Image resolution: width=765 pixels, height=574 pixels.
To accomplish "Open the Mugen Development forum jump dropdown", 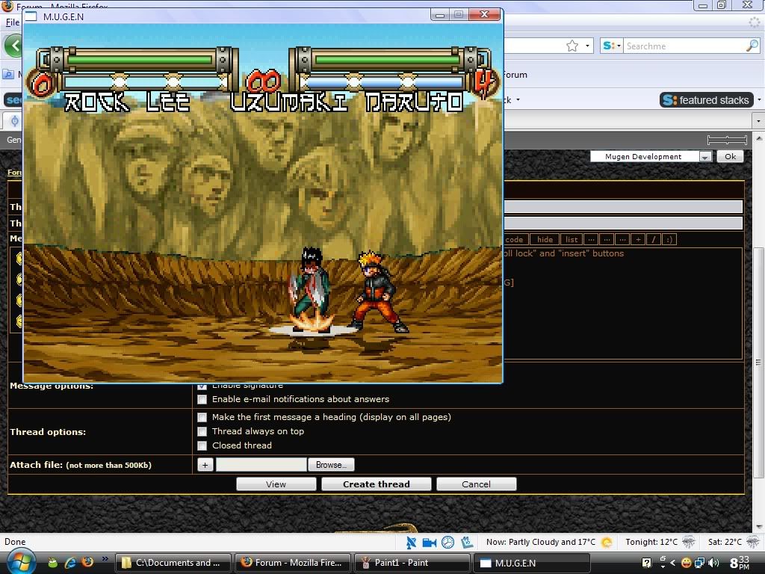I will [651, 156].
